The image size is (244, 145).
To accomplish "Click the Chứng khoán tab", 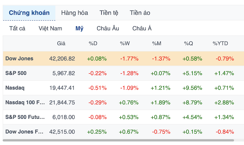I will [x=29, y=13].
